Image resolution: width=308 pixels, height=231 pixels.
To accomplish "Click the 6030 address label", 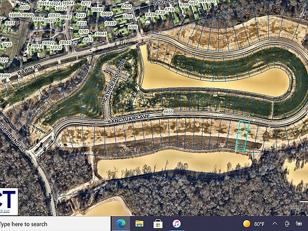I will [x=25, y=7].
